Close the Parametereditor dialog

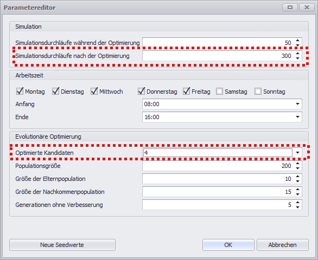pos(307,8)
